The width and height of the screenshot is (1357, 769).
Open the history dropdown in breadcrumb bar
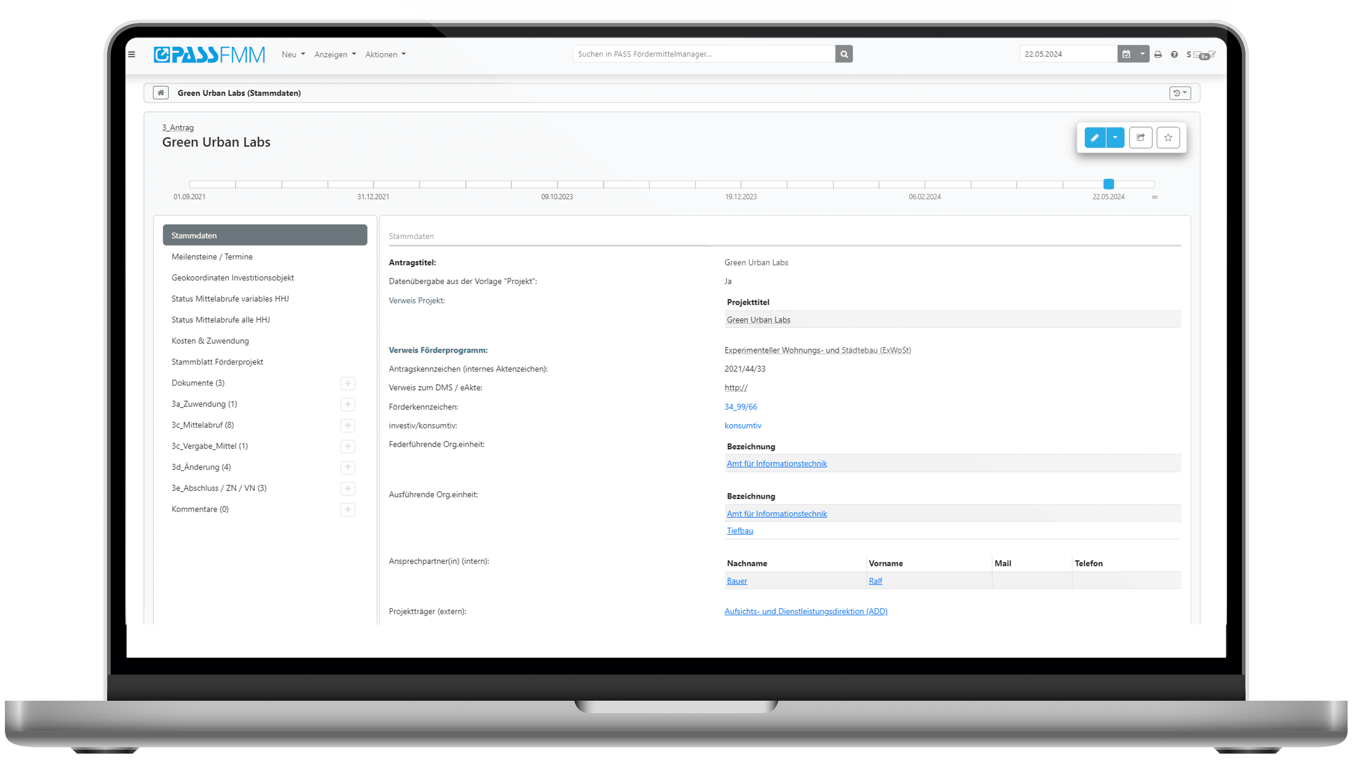[1179, 93]
